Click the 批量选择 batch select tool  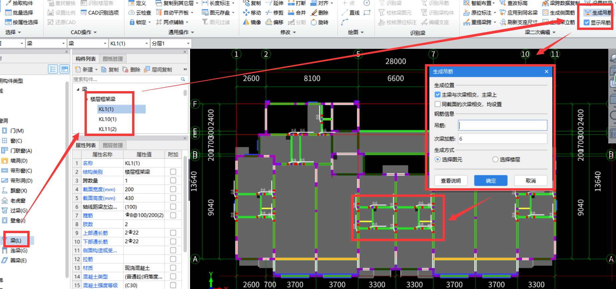(x=19, y=13)
